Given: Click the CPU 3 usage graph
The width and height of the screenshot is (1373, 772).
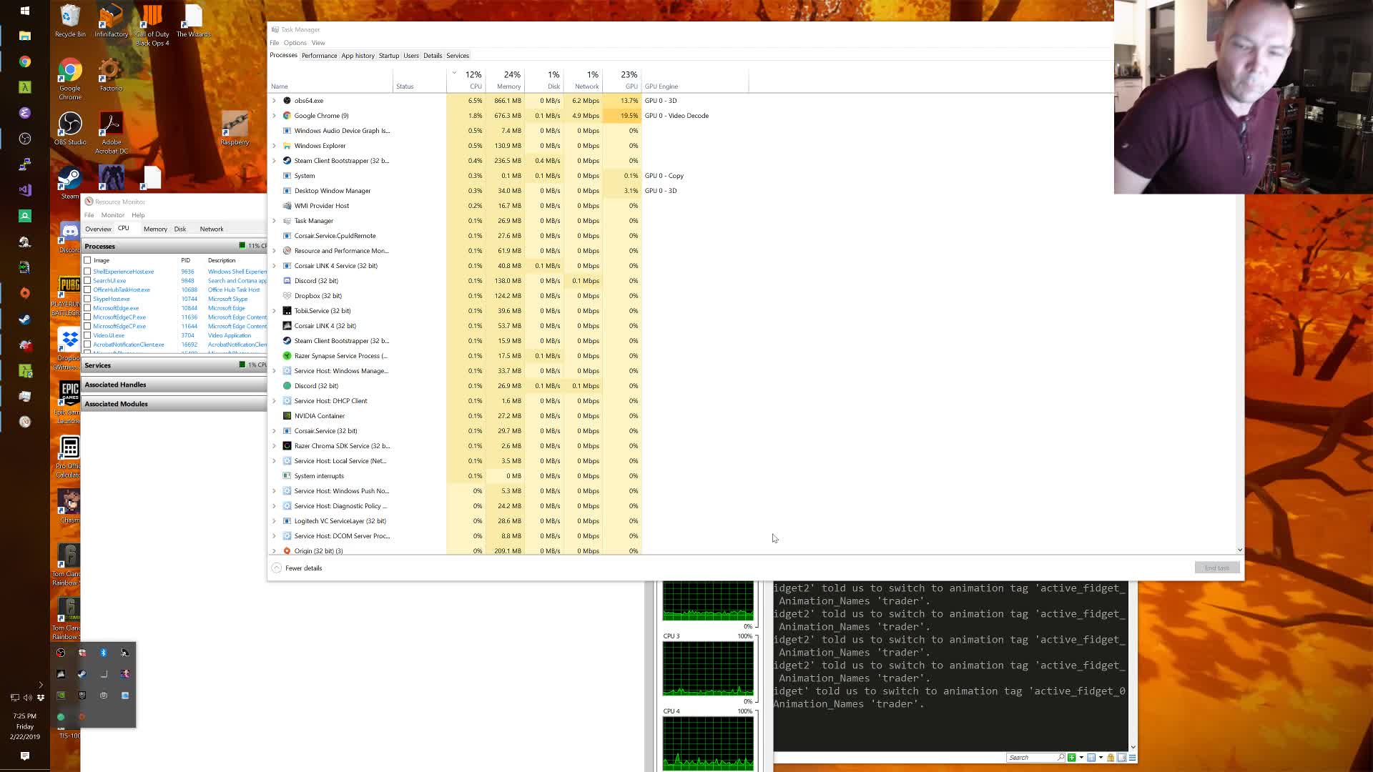Looking at the screenshot, I should (708, 668).
